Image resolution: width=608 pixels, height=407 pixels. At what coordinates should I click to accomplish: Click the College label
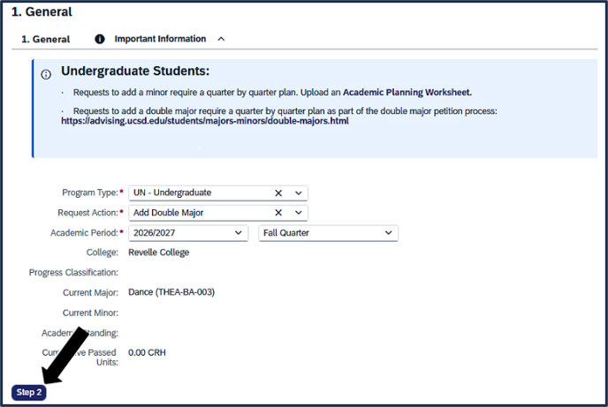(x=103, y=252)
